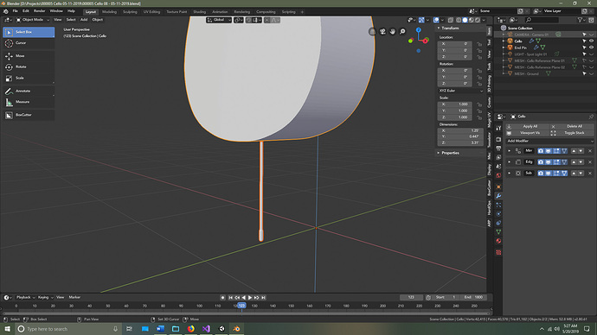
Task: Expand the Properties panel in sidebar
Action: (x=439, y=153)
